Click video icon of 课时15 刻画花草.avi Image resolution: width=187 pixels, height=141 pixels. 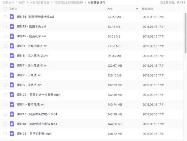tap(12, 36)
